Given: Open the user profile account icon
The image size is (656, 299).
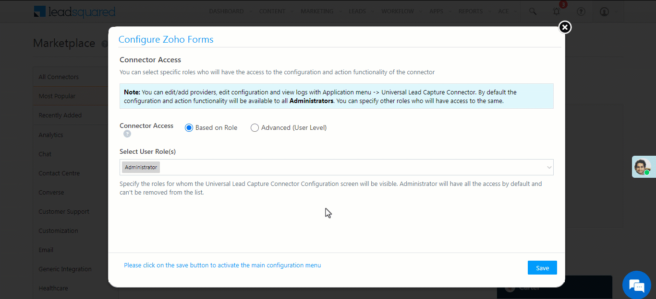Looking at the screenshot, I should pyautogui.click(x=604, y=11).
